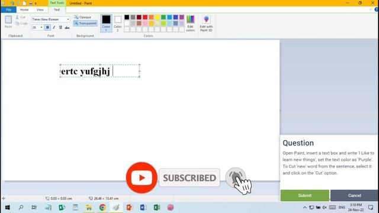379x213 pixels.
Task: Click the Cancel button
Action: pyautogui.click(x=354, y=195)
